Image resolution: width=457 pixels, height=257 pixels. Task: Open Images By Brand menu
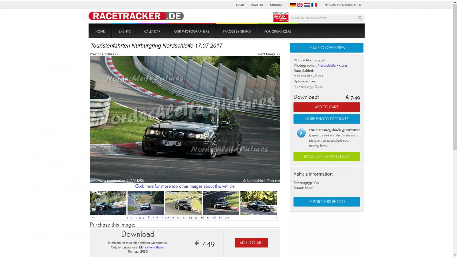pos(237,31)
